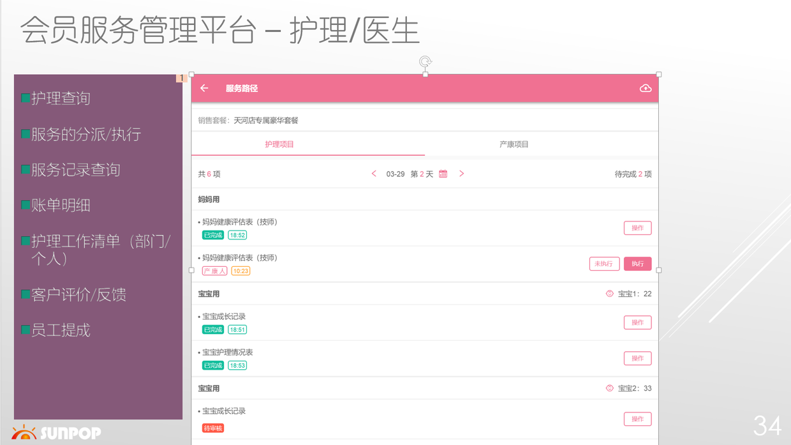Click 操作 for 宝宝护理情况表
This screenshot has height=445, width=791.
[637, 358]
